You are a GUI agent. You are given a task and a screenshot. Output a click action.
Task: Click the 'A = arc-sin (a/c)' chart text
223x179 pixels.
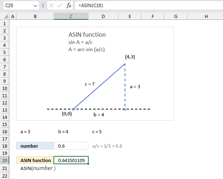[x=87, y=49]
